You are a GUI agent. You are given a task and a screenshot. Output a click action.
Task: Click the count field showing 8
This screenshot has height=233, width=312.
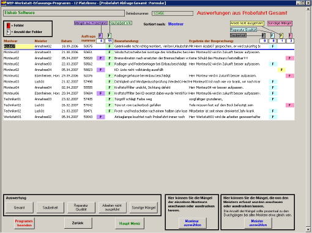273,41
